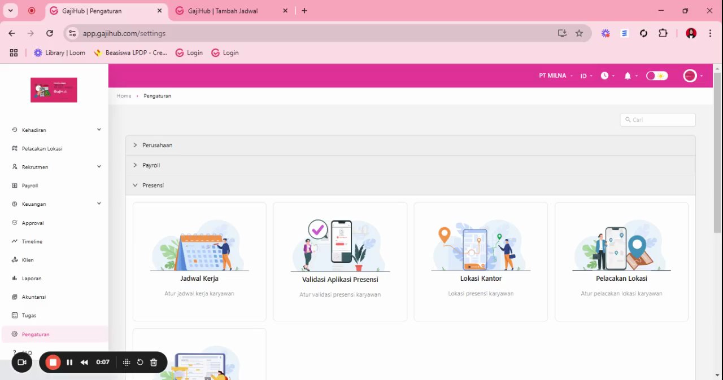Expand Kehadiran submenu chevron
Screen dimensions: 723x380
click(x=99, y=130)
